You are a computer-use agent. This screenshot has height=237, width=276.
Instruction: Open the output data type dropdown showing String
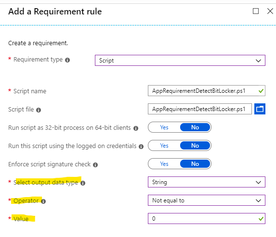[x=207, y=182]
